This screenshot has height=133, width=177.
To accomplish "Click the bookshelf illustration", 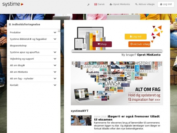I will click(x=90, y=38).
